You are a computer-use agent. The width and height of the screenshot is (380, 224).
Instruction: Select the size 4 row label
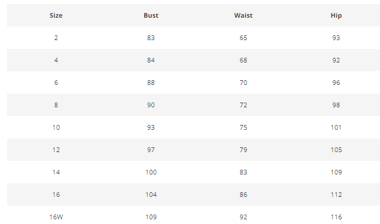[x=56, y=60]
